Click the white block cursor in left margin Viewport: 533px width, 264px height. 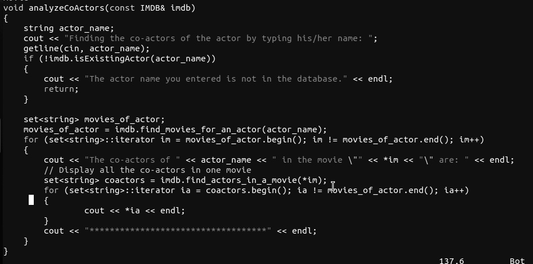[x=32, y=200]
